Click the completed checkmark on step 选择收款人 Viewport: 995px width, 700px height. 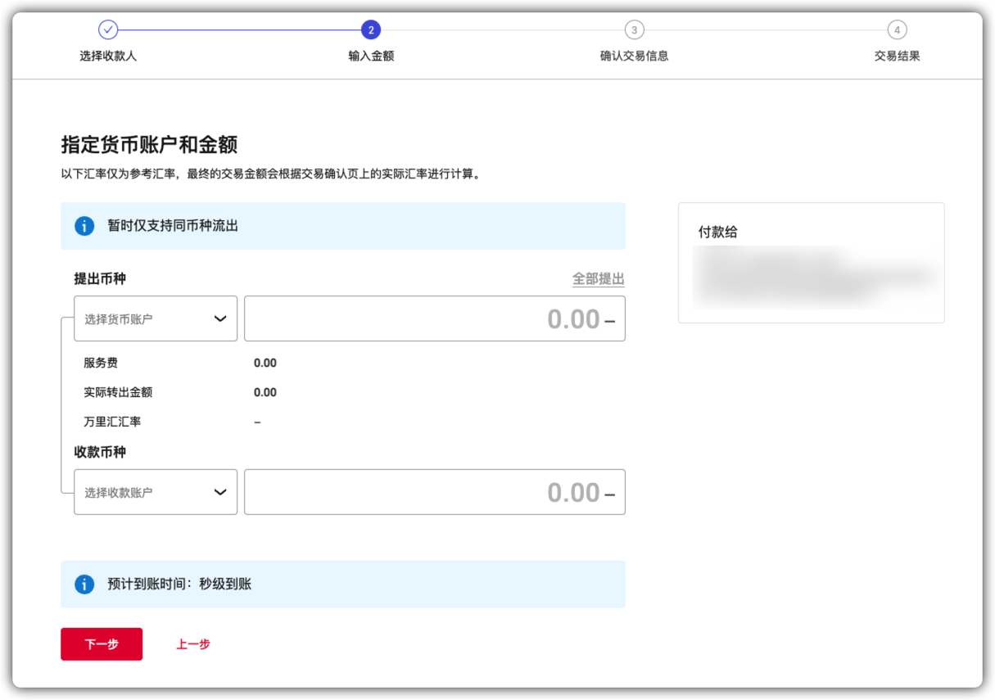click(108, 29)
